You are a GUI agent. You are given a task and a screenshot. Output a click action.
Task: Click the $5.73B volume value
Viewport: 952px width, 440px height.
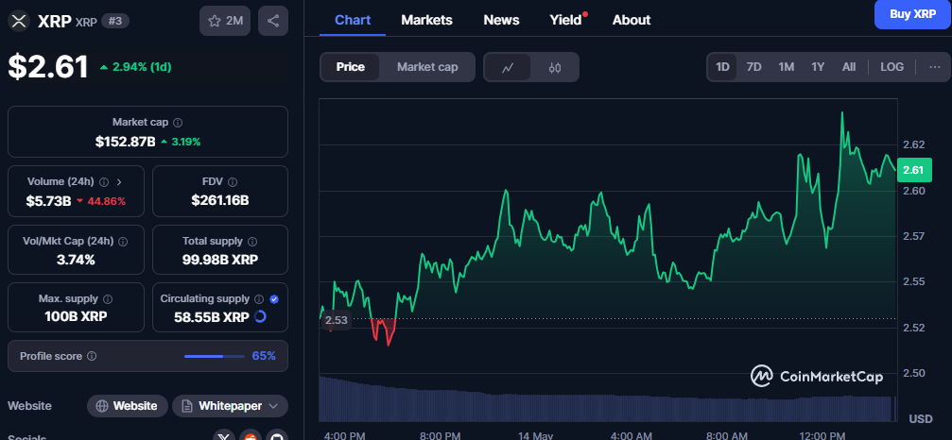pyautogui.click(x=48, y=201)
